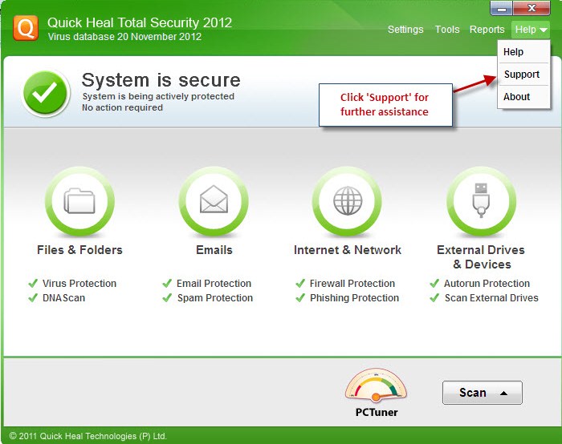Click the Phishing Protection green checkmark
This screenshot has width=562, height=444.
click(x=300, y=297)
